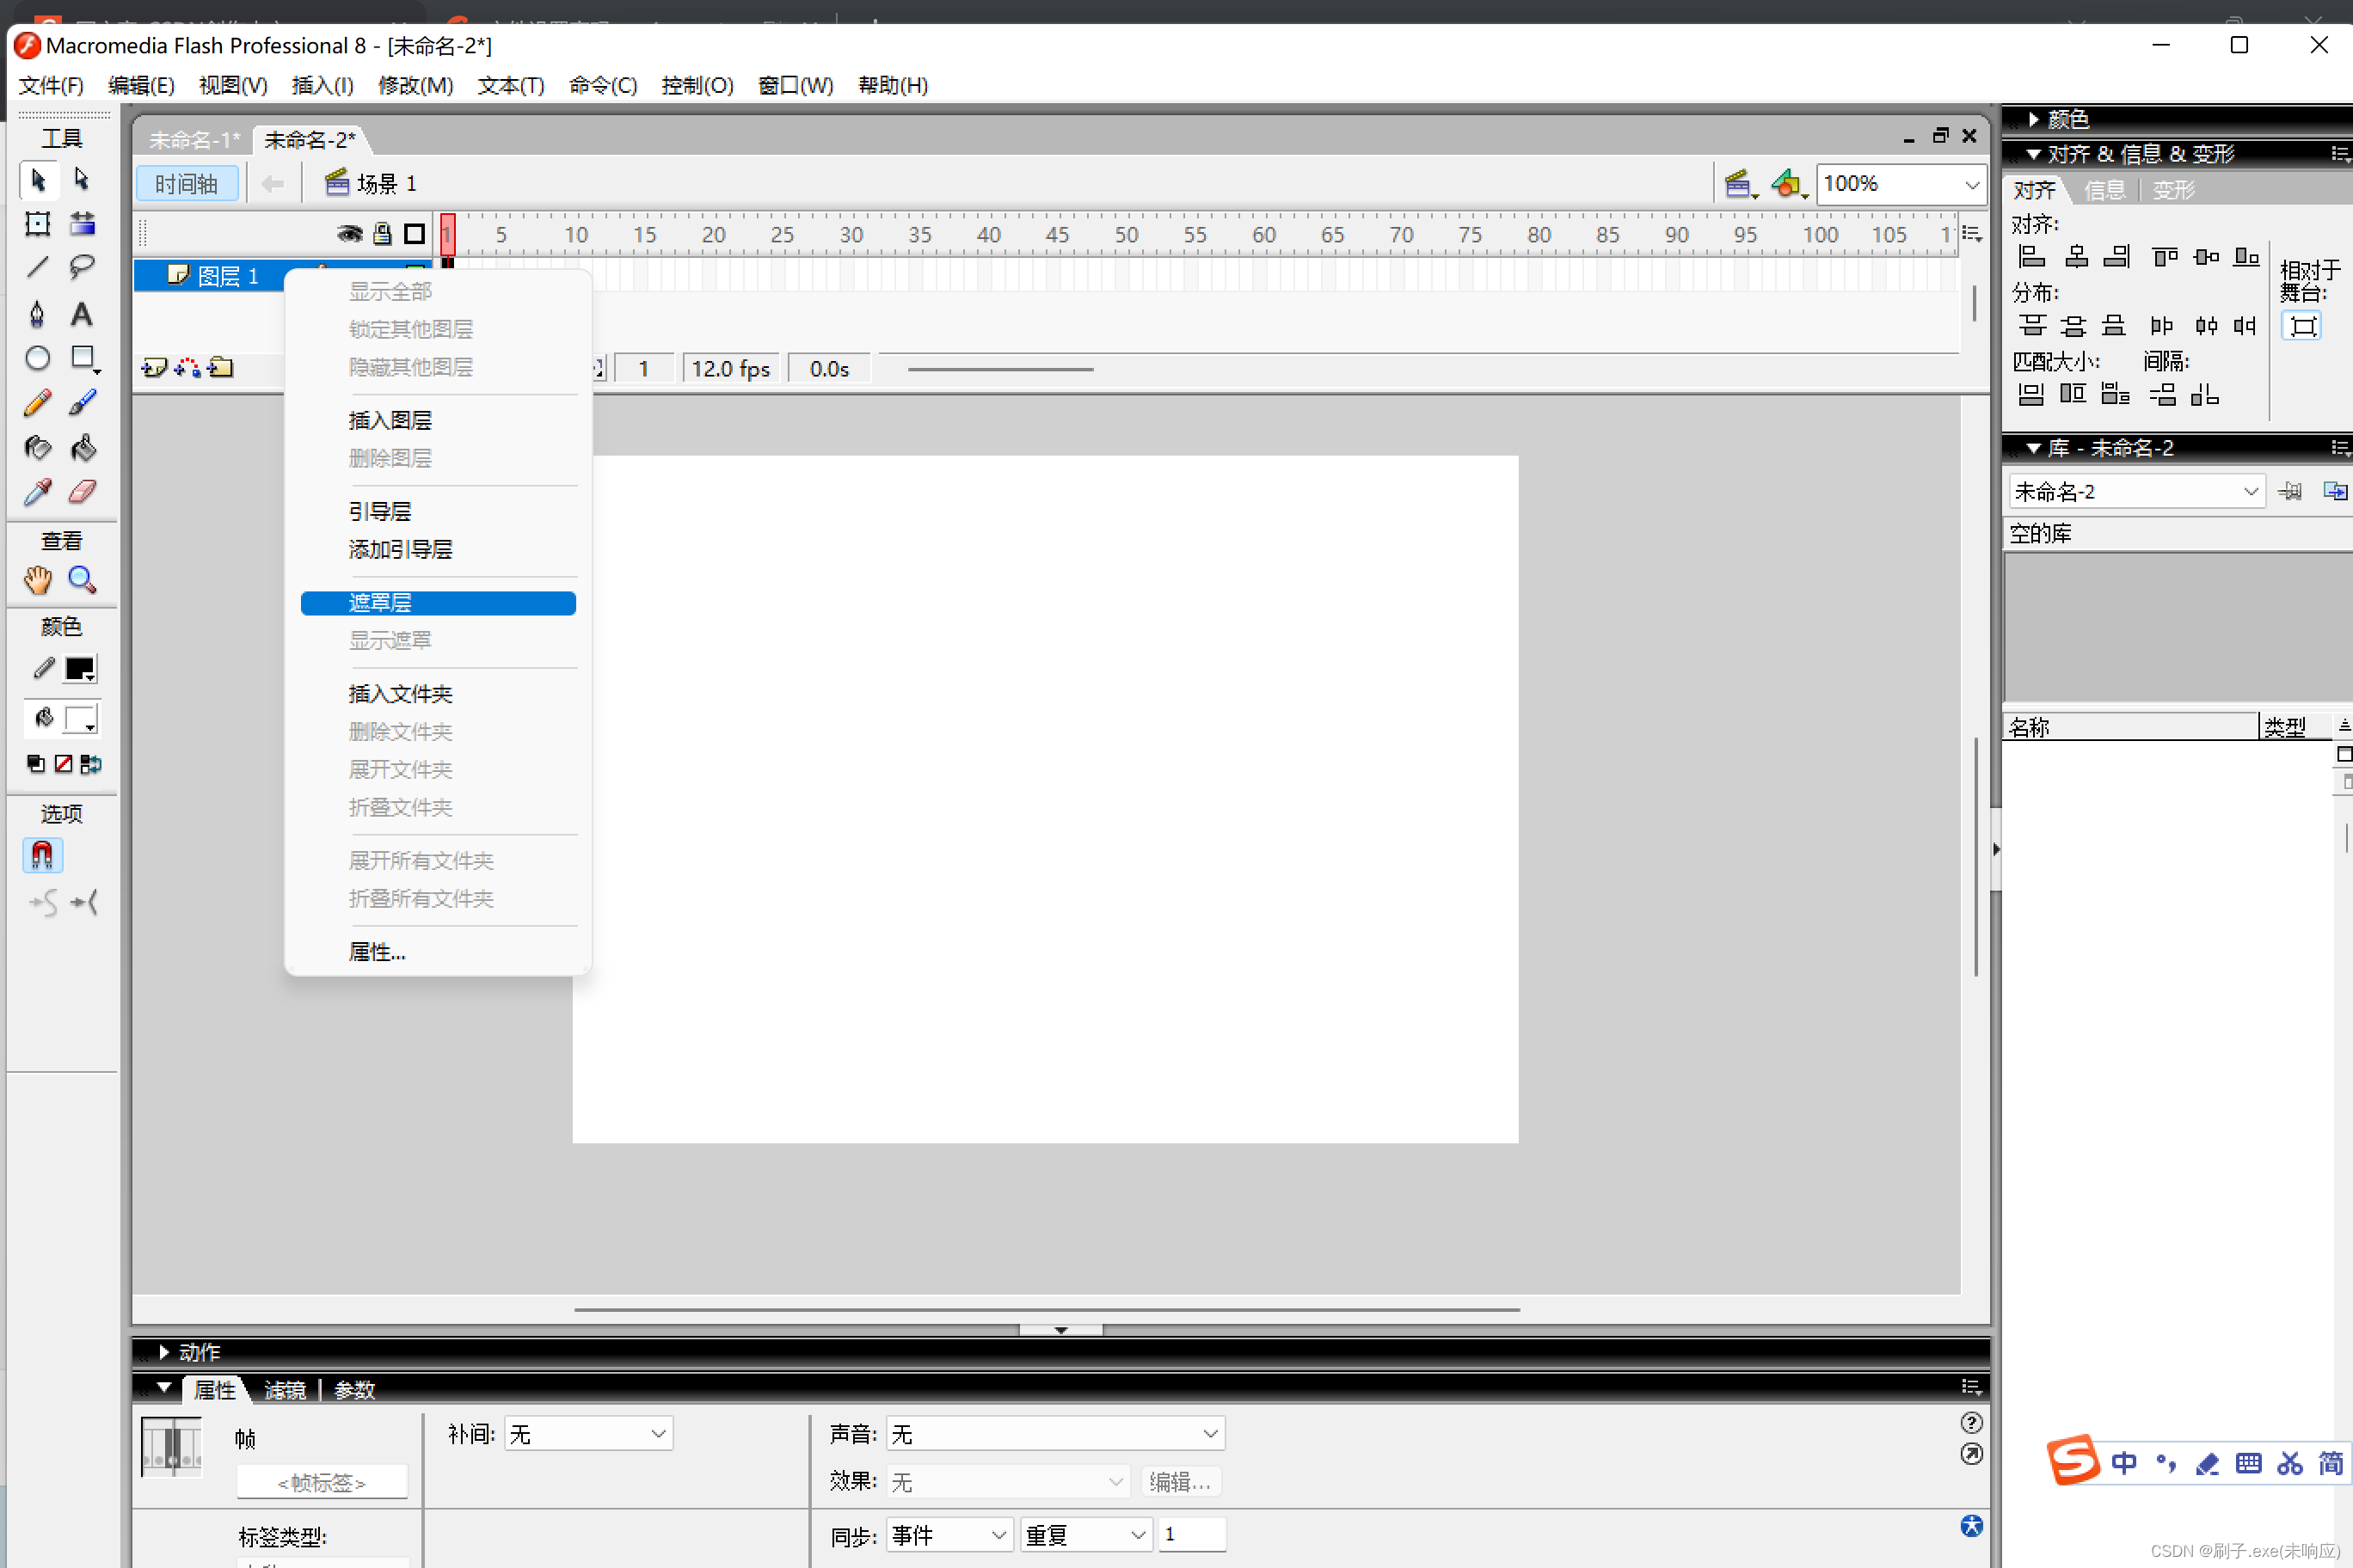Viewport: 2353px width, 1568px height.
Task: Select the Free Transform tool
Action: point(38,224)
